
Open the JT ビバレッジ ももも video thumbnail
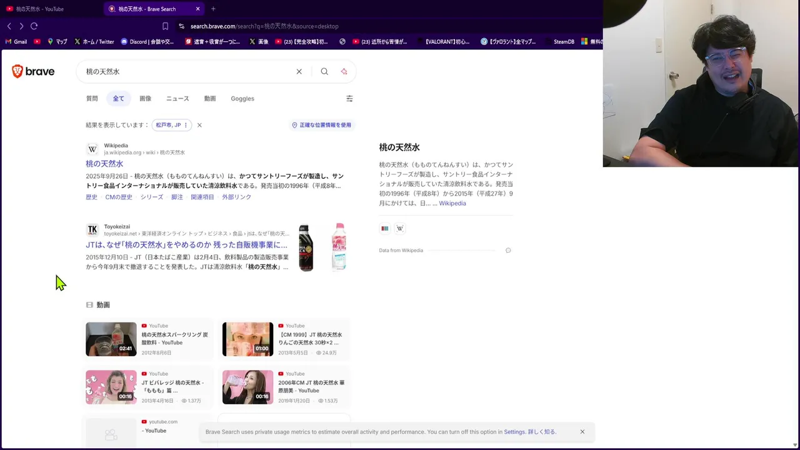click(x=111, y=387)
